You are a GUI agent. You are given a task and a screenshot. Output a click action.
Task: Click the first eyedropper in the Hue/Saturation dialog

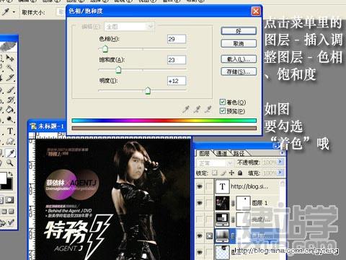click(x=186, y=110)
